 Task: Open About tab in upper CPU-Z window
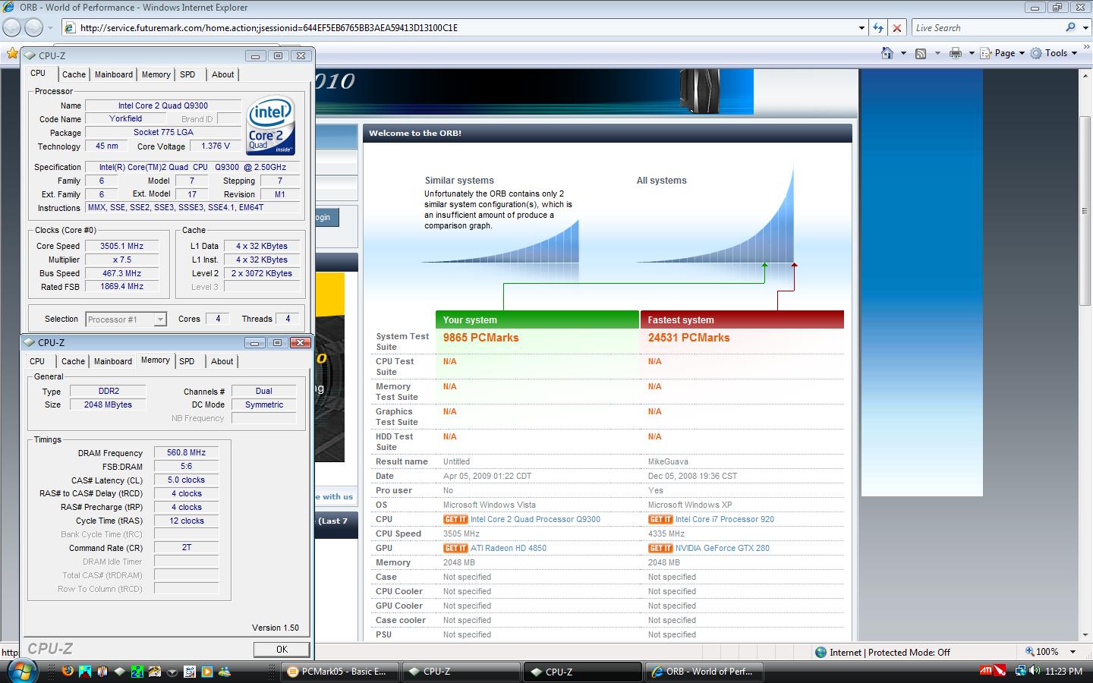pyautogui.click(x=222, y=74)
